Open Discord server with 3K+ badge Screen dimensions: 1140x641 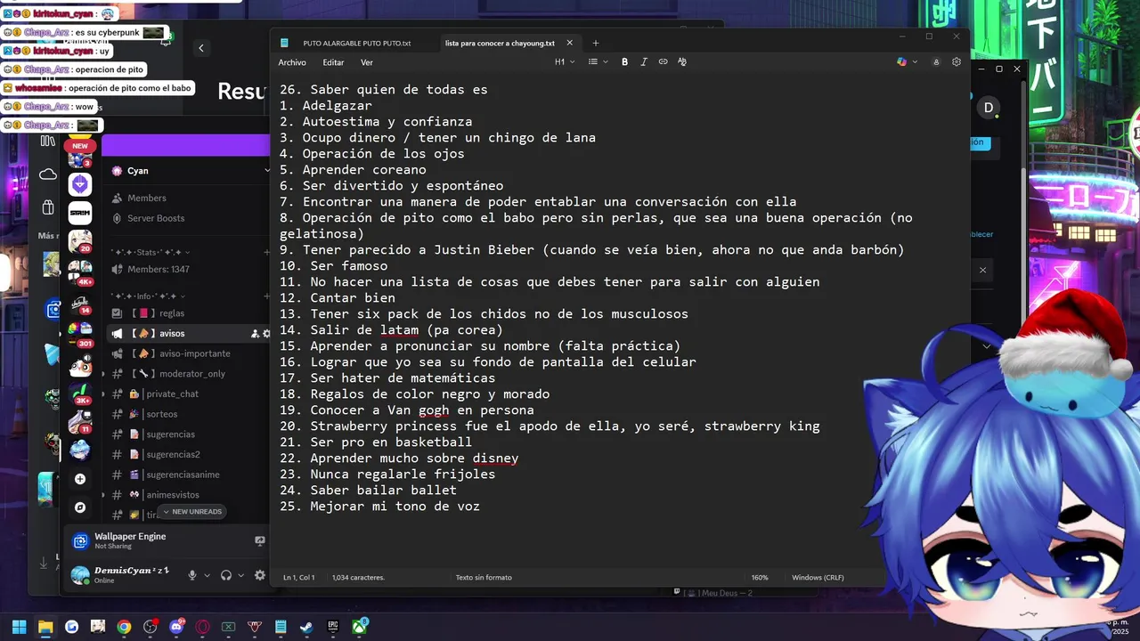coord(80,393)
